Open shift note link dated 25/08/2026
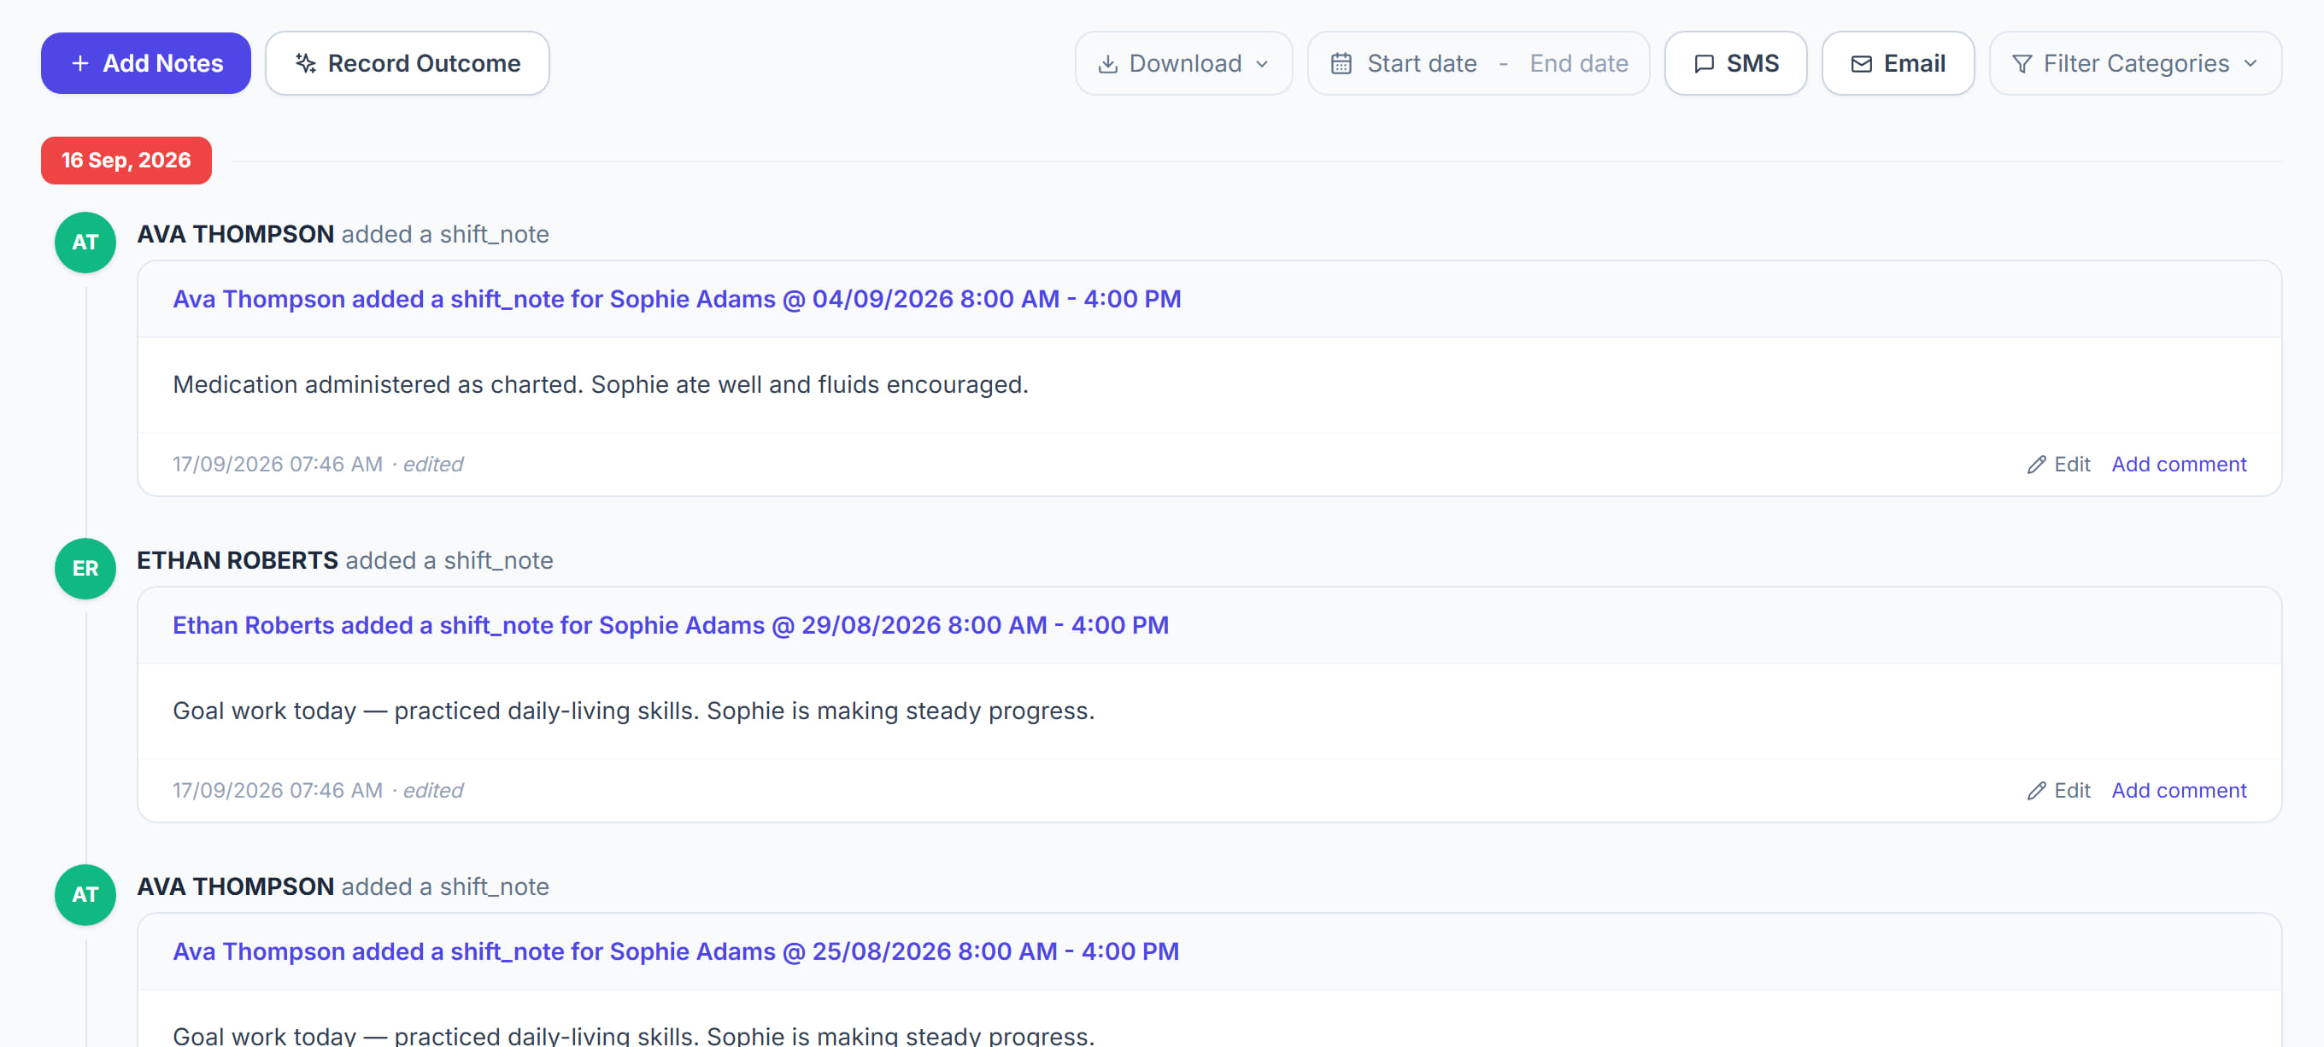 coord(676,951)
